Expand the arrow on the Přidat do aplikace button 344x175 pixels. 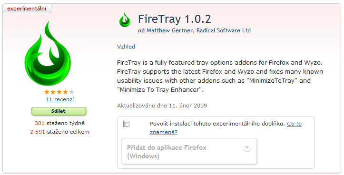tap(247, 147)
